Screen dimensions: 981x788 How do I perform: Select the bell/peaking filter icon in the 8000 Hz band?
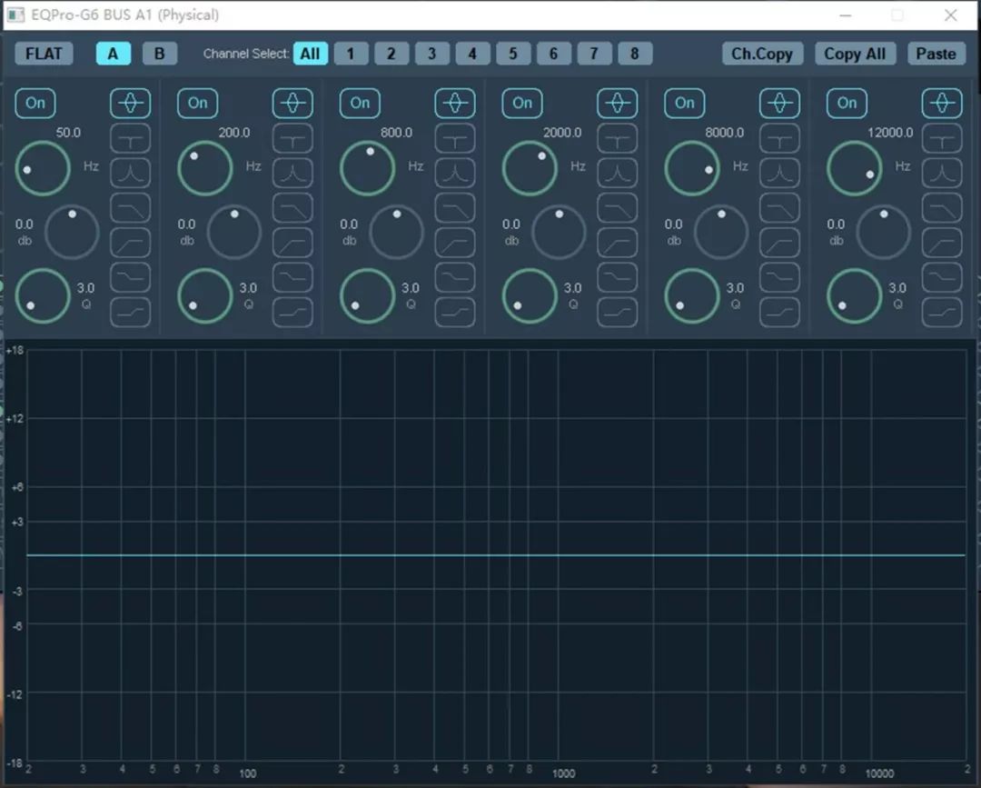(x=779, y=104)
